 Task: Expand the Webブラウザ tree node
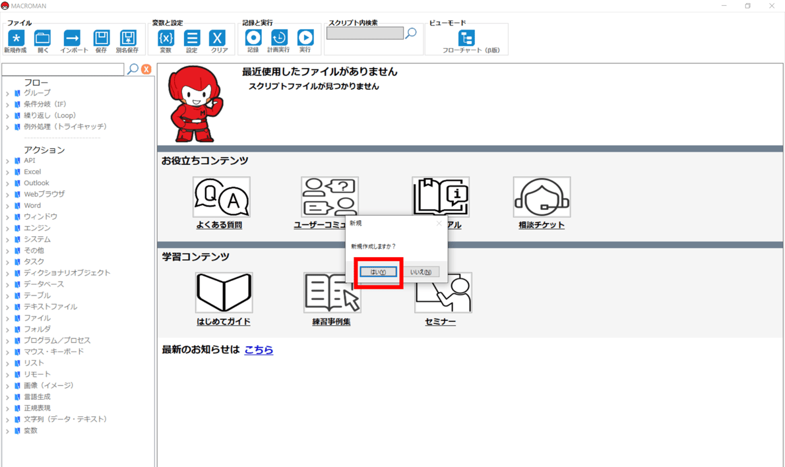coord(7,195)
